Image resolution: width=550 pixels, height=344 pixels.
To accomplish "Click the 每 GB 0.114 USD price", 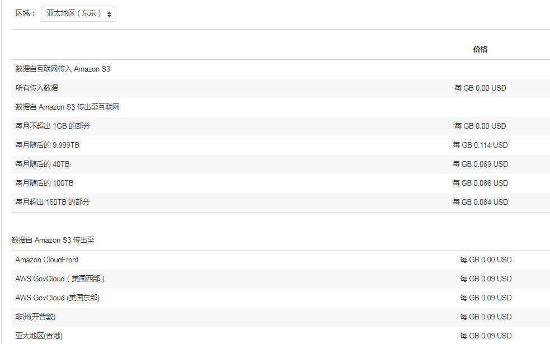I will (x=480, y=145).
